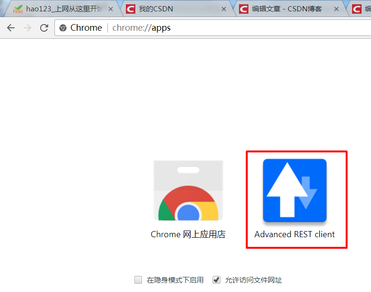The width and height of the screenshot is (371, 292).
Task: Click the hao123 tab favicon
Action: pos(18,9)
